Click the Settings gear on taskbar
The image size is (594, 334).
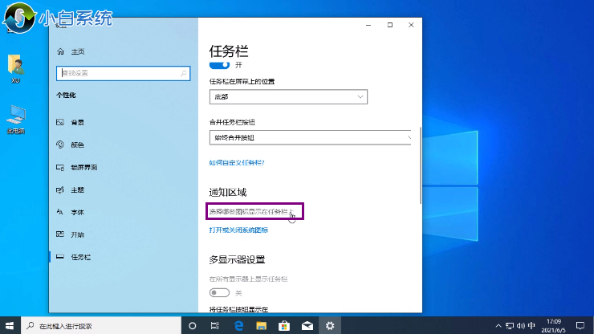pos(330,326)
